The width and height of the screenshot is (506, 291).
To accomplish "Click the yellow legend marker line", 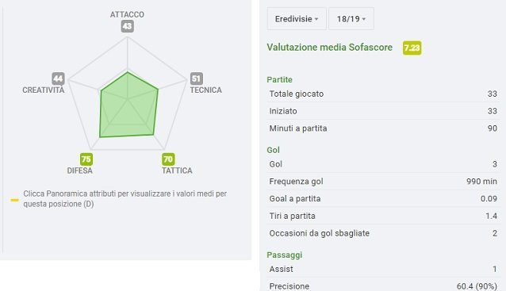I will tap(14, 200).
